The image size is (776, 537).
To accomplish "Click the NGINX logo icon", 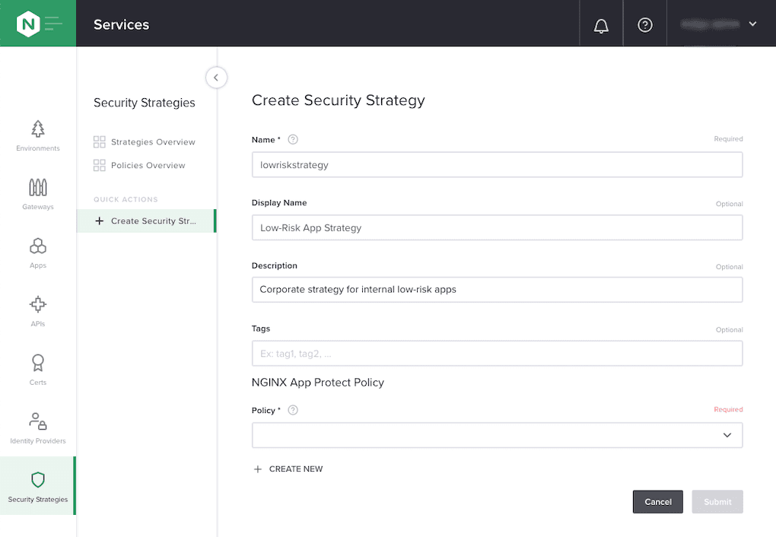I will (29, 24).
